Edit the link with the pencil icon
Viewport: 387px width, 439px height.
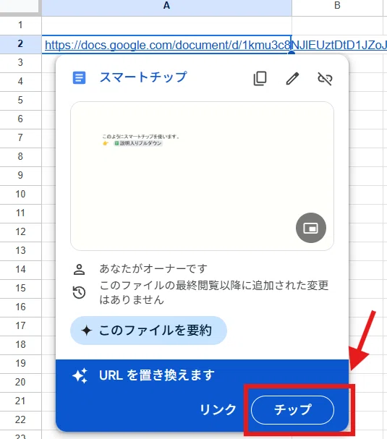(292, 78)
